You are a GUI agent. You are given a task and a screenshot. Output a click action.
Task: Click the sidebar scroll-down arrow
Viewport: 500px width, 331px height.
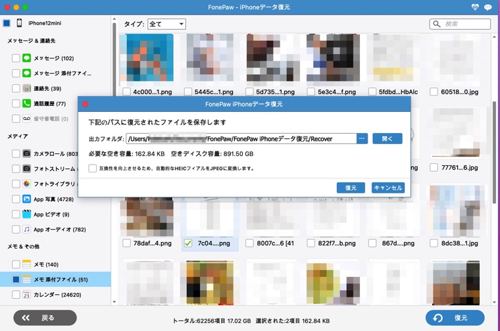(x=114, y=301)
